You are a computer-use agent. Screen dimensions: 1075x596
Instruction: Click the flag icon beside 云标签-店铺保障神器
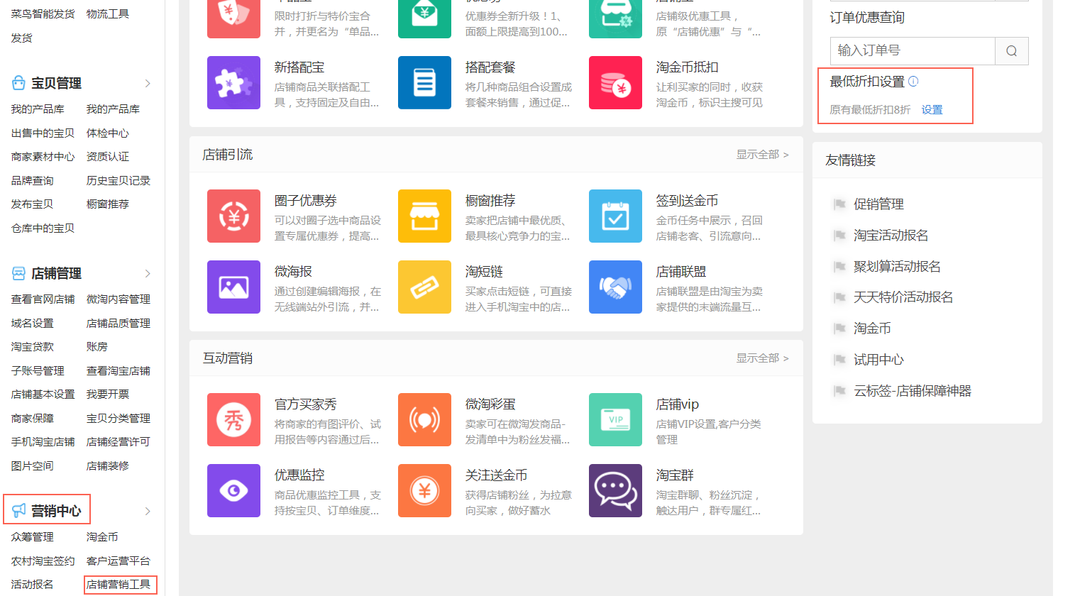(839, 391)
